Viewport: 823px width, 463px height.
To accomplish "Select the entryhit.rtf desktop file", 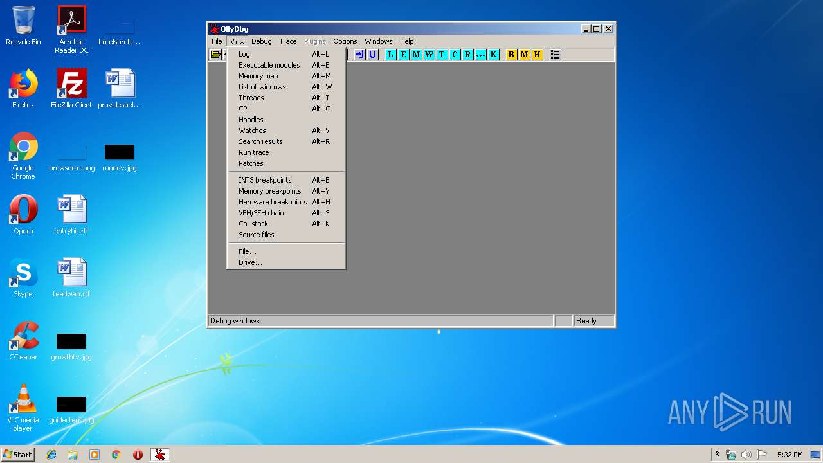I will pos(71,215).
